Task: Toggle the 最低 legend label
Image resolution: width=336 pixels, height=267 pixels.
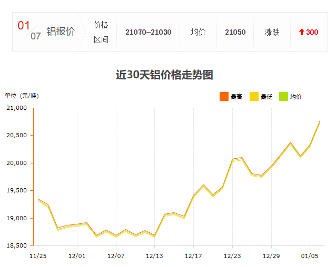Action: pyautogui.click(x=266, y=97)
